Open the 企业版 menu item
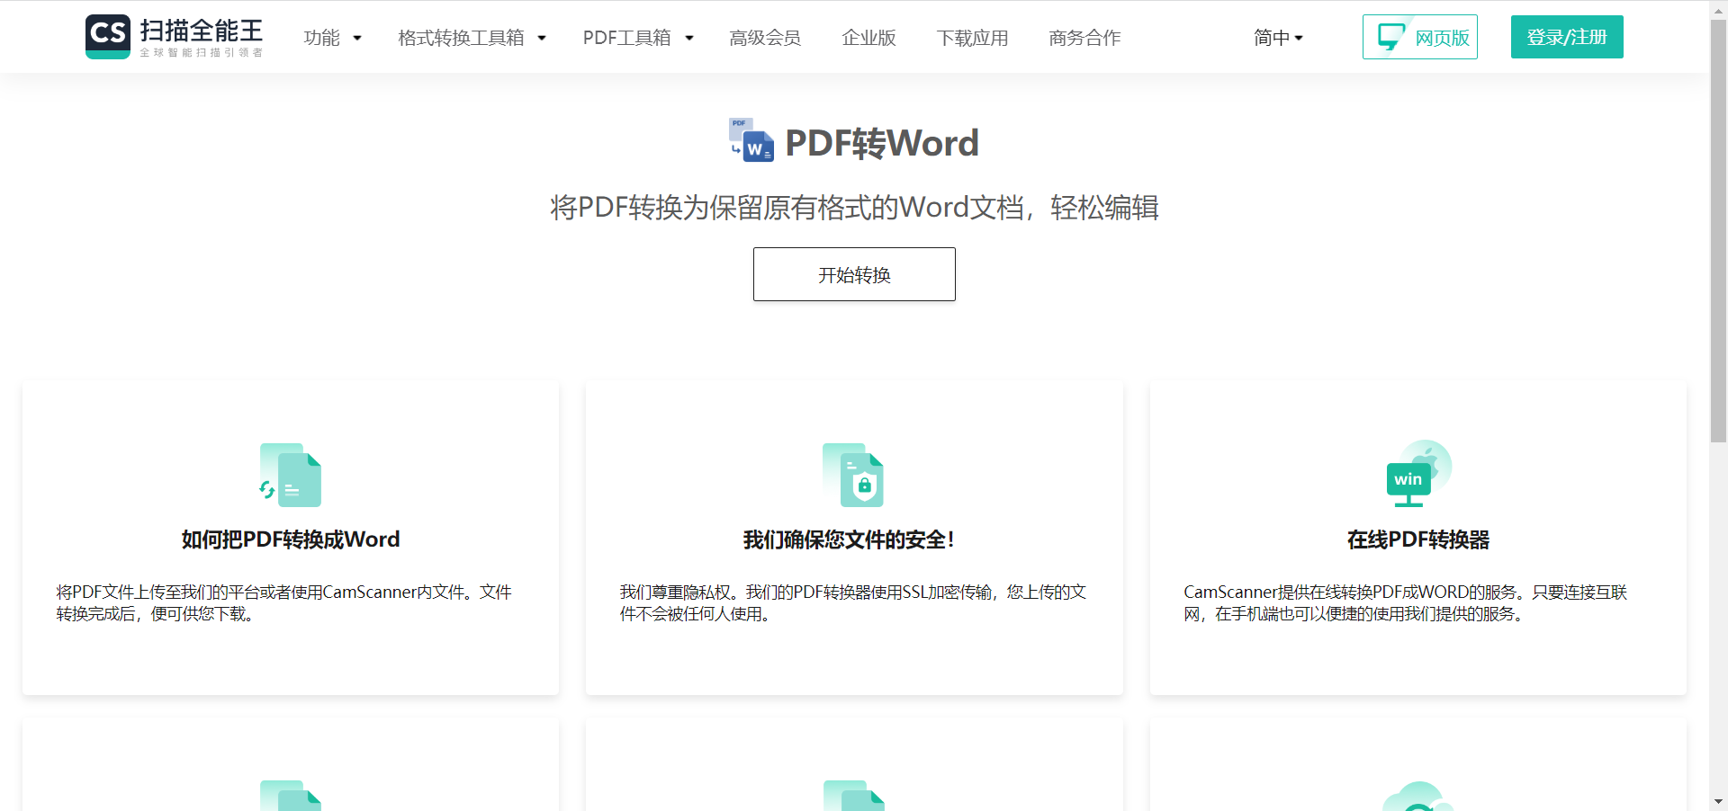The image size is (1728, 811). (x=868, y=38)
